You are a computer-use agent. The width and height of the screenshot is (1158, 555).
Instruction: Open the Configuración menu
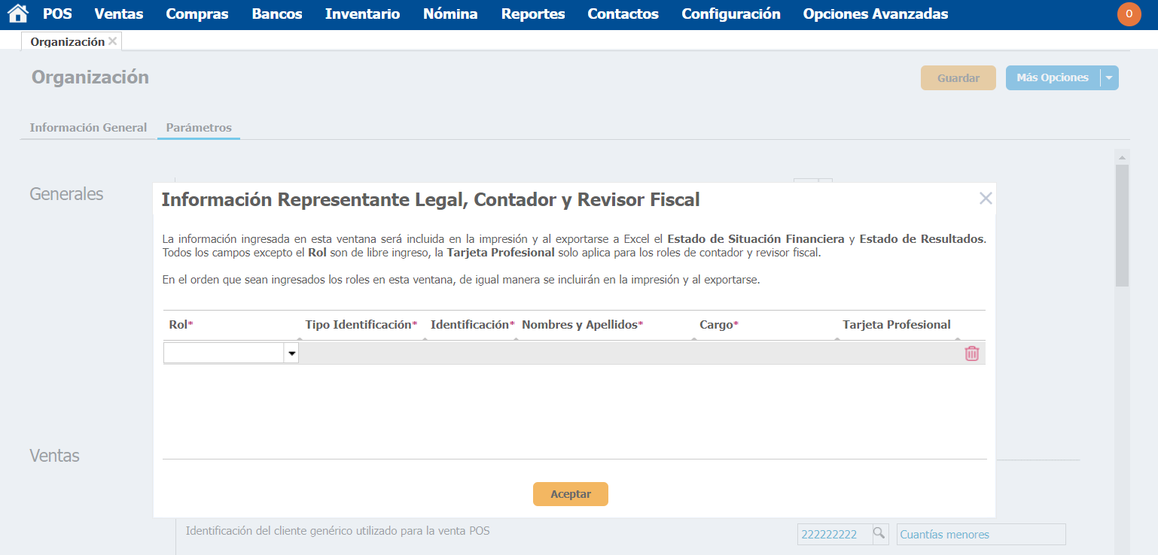click(x=730, y=14)
